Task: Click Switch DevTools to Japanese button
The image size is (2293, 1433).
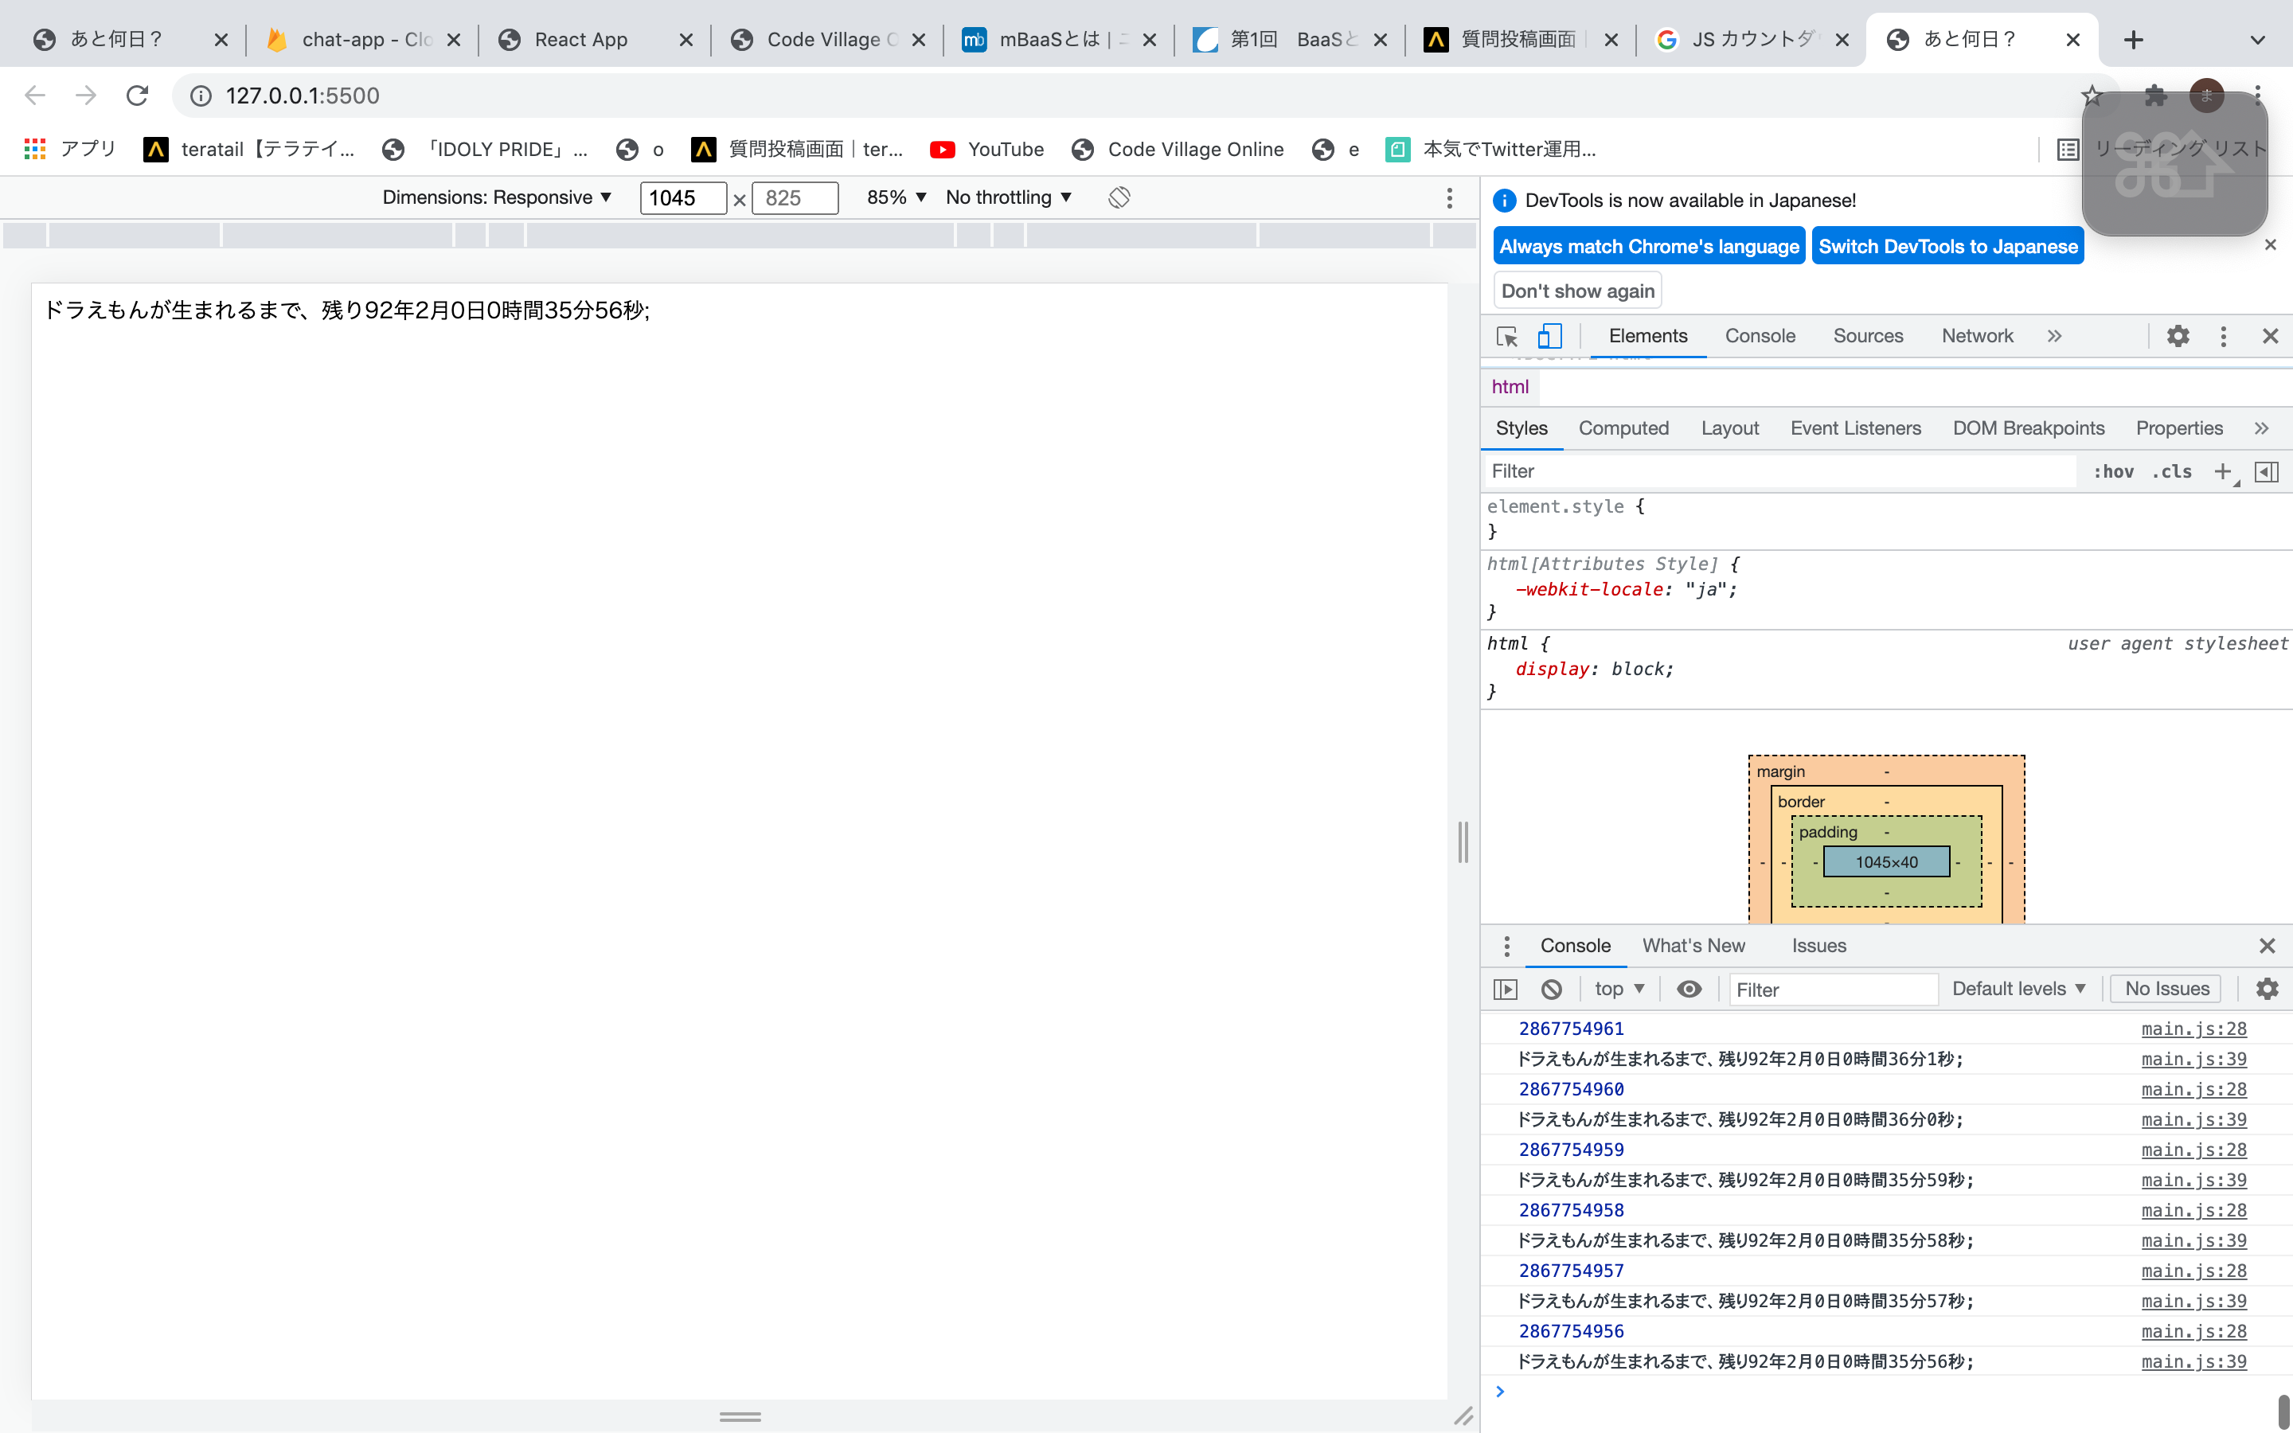Action: click(1947, 247)
